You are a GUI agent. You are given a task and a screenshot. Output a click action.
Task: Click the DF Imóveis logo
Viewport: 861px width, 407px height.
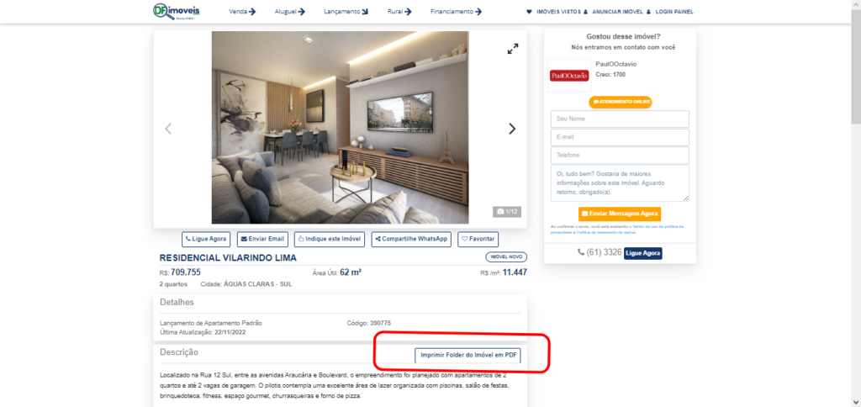[x=177, y=12]
